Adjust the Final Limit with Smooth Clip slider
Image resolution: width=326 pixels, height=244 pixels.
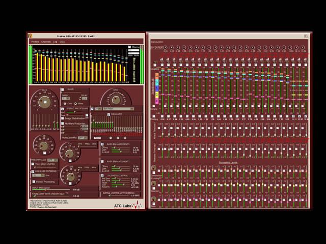[51, 196]
